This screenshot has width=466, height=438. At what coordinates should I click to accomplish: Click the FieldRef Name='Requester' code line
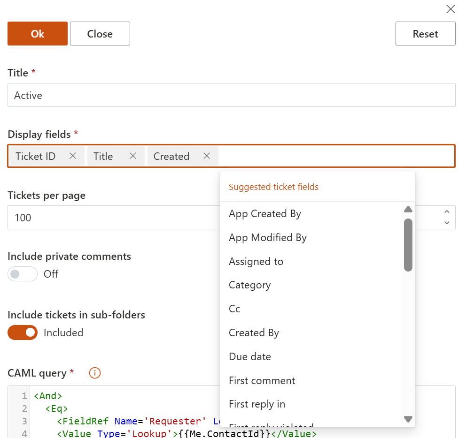coord(138,421)
